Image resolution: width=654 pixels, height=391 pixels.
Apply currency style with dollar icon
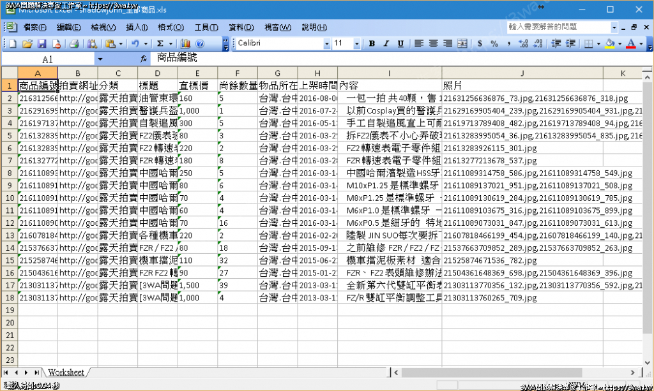[x=481, y=44]
